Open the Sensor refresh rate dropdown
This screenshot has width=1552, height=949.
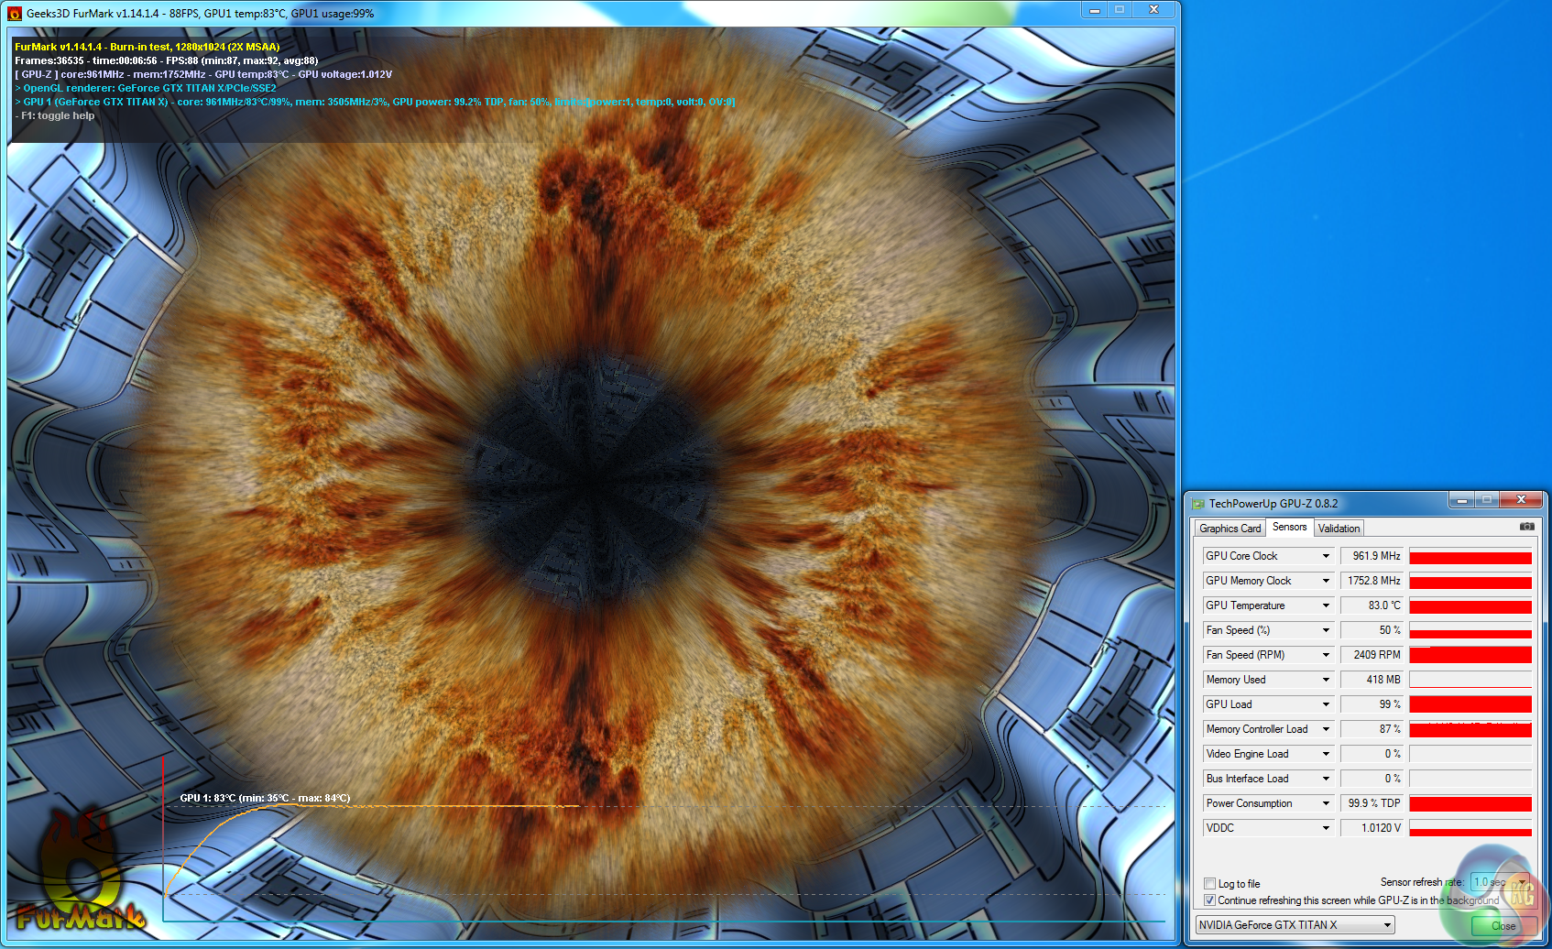(x=1499, y=882)
